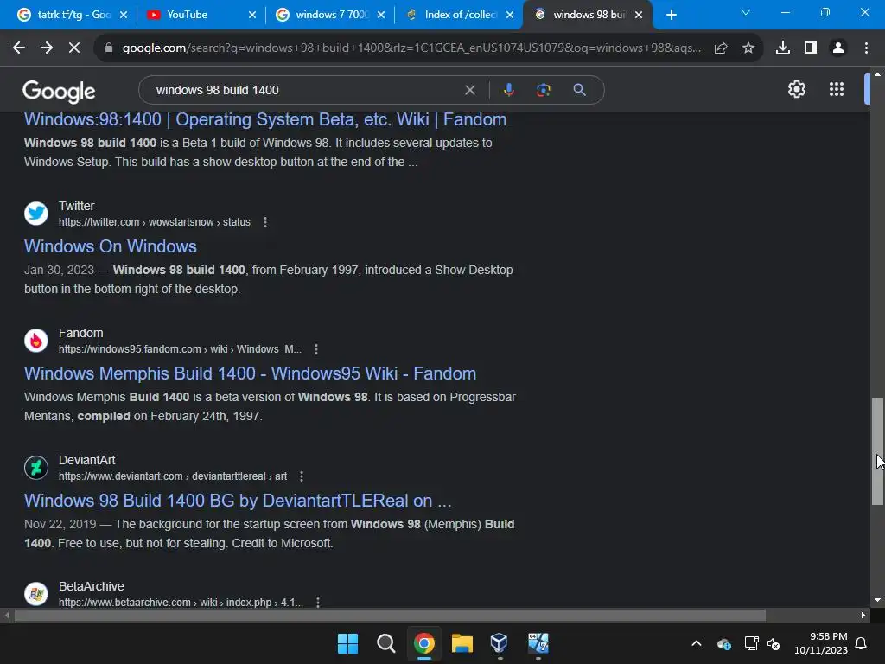Open more options for DeviantArt result
The height and width of the screenshot is (664, 885).
pyautogui.click(x=302, y=476)
